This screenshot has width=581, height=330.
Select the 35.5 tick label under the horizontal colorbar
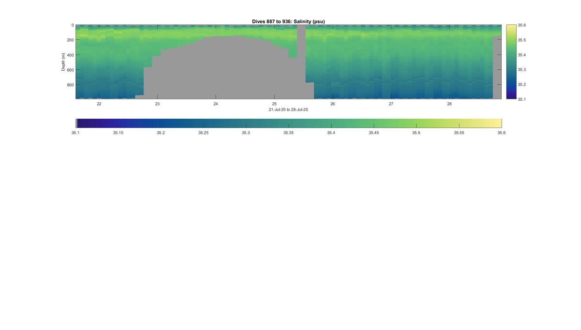[x=416, y=132]
